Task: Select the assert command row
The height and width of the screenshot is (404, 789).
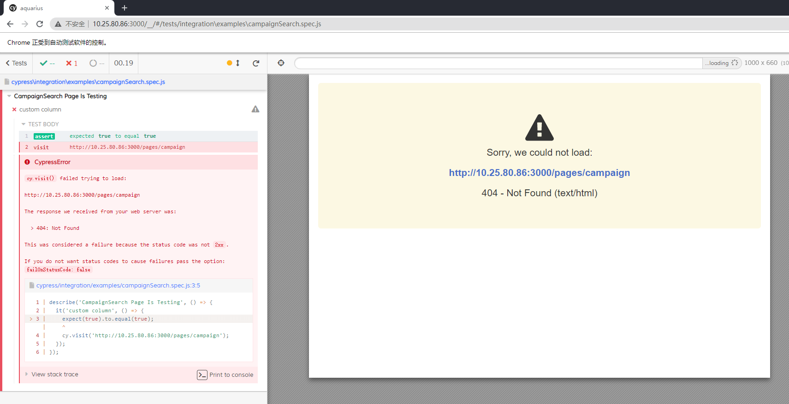Action: [x=138, y=136]
